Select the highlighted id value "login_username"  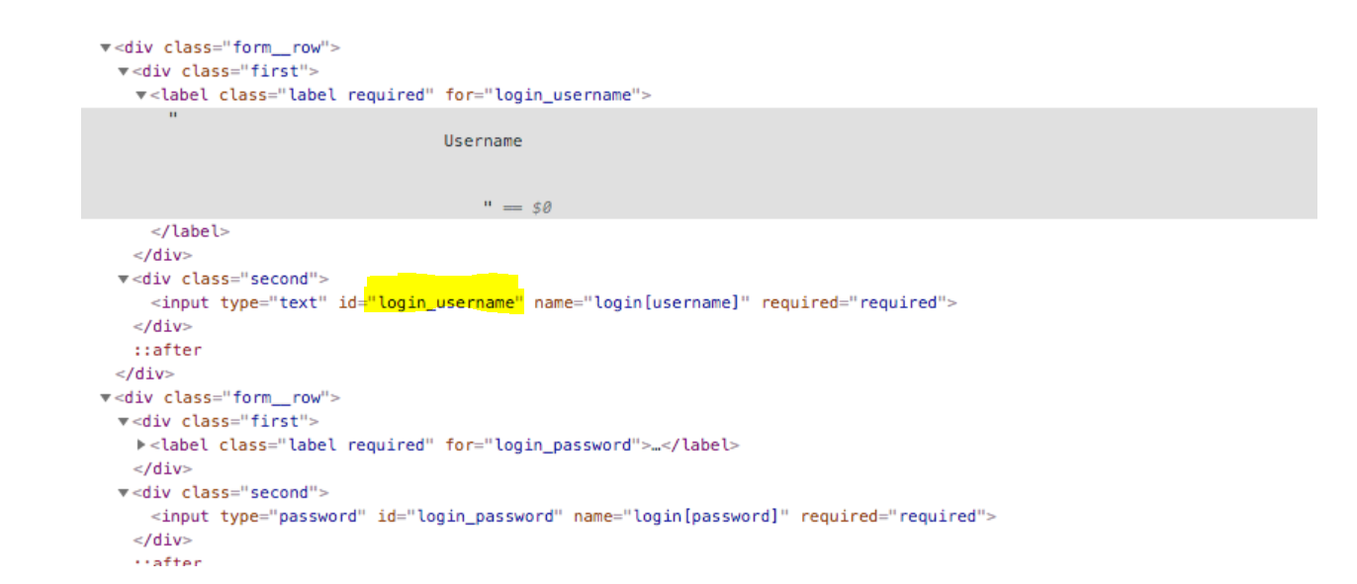(x=445, y=302)
